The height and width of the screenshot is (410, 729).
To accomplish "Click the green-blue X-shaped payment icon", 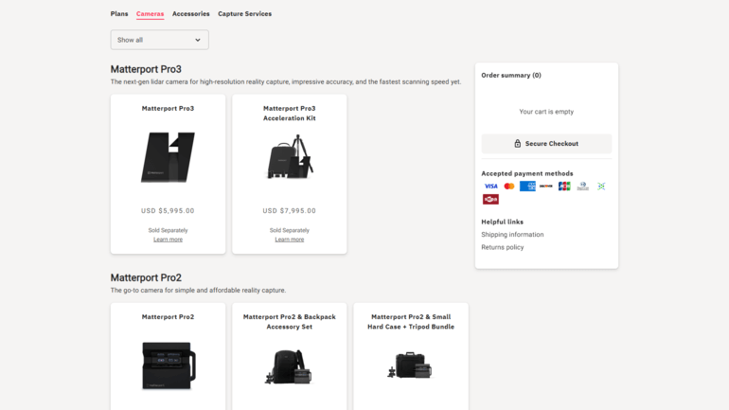I will tap(601, 187).
